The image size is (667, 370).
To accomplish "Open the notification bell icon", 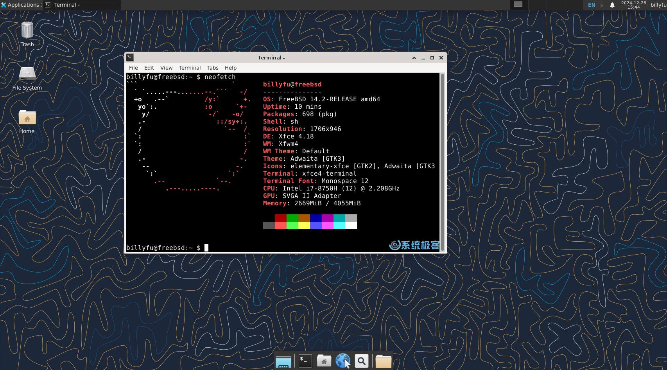I will (612, 5).
